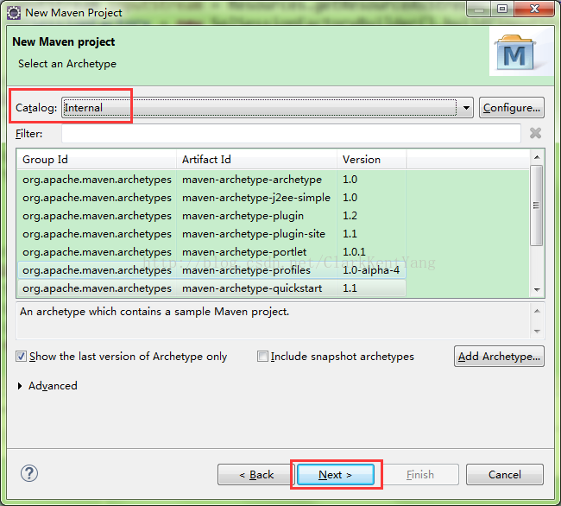
Task: Click the archetype list scrollbar thumb
Action: pos(536,206)
